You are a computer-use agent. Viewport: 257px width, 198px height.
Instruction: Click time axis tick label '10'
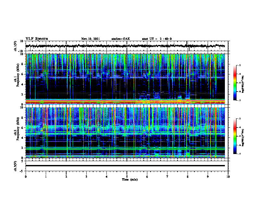228,177
